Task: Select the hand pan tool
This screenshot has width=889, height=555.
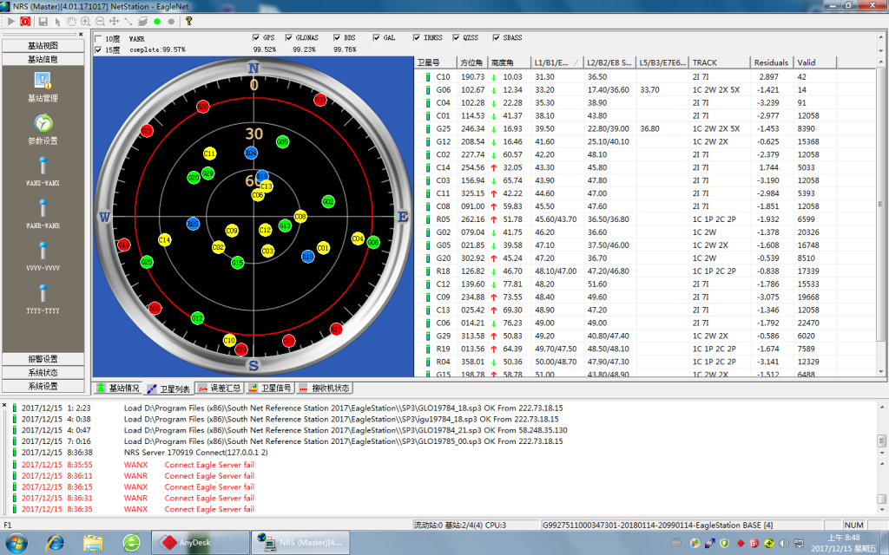Action: (71, 21)
